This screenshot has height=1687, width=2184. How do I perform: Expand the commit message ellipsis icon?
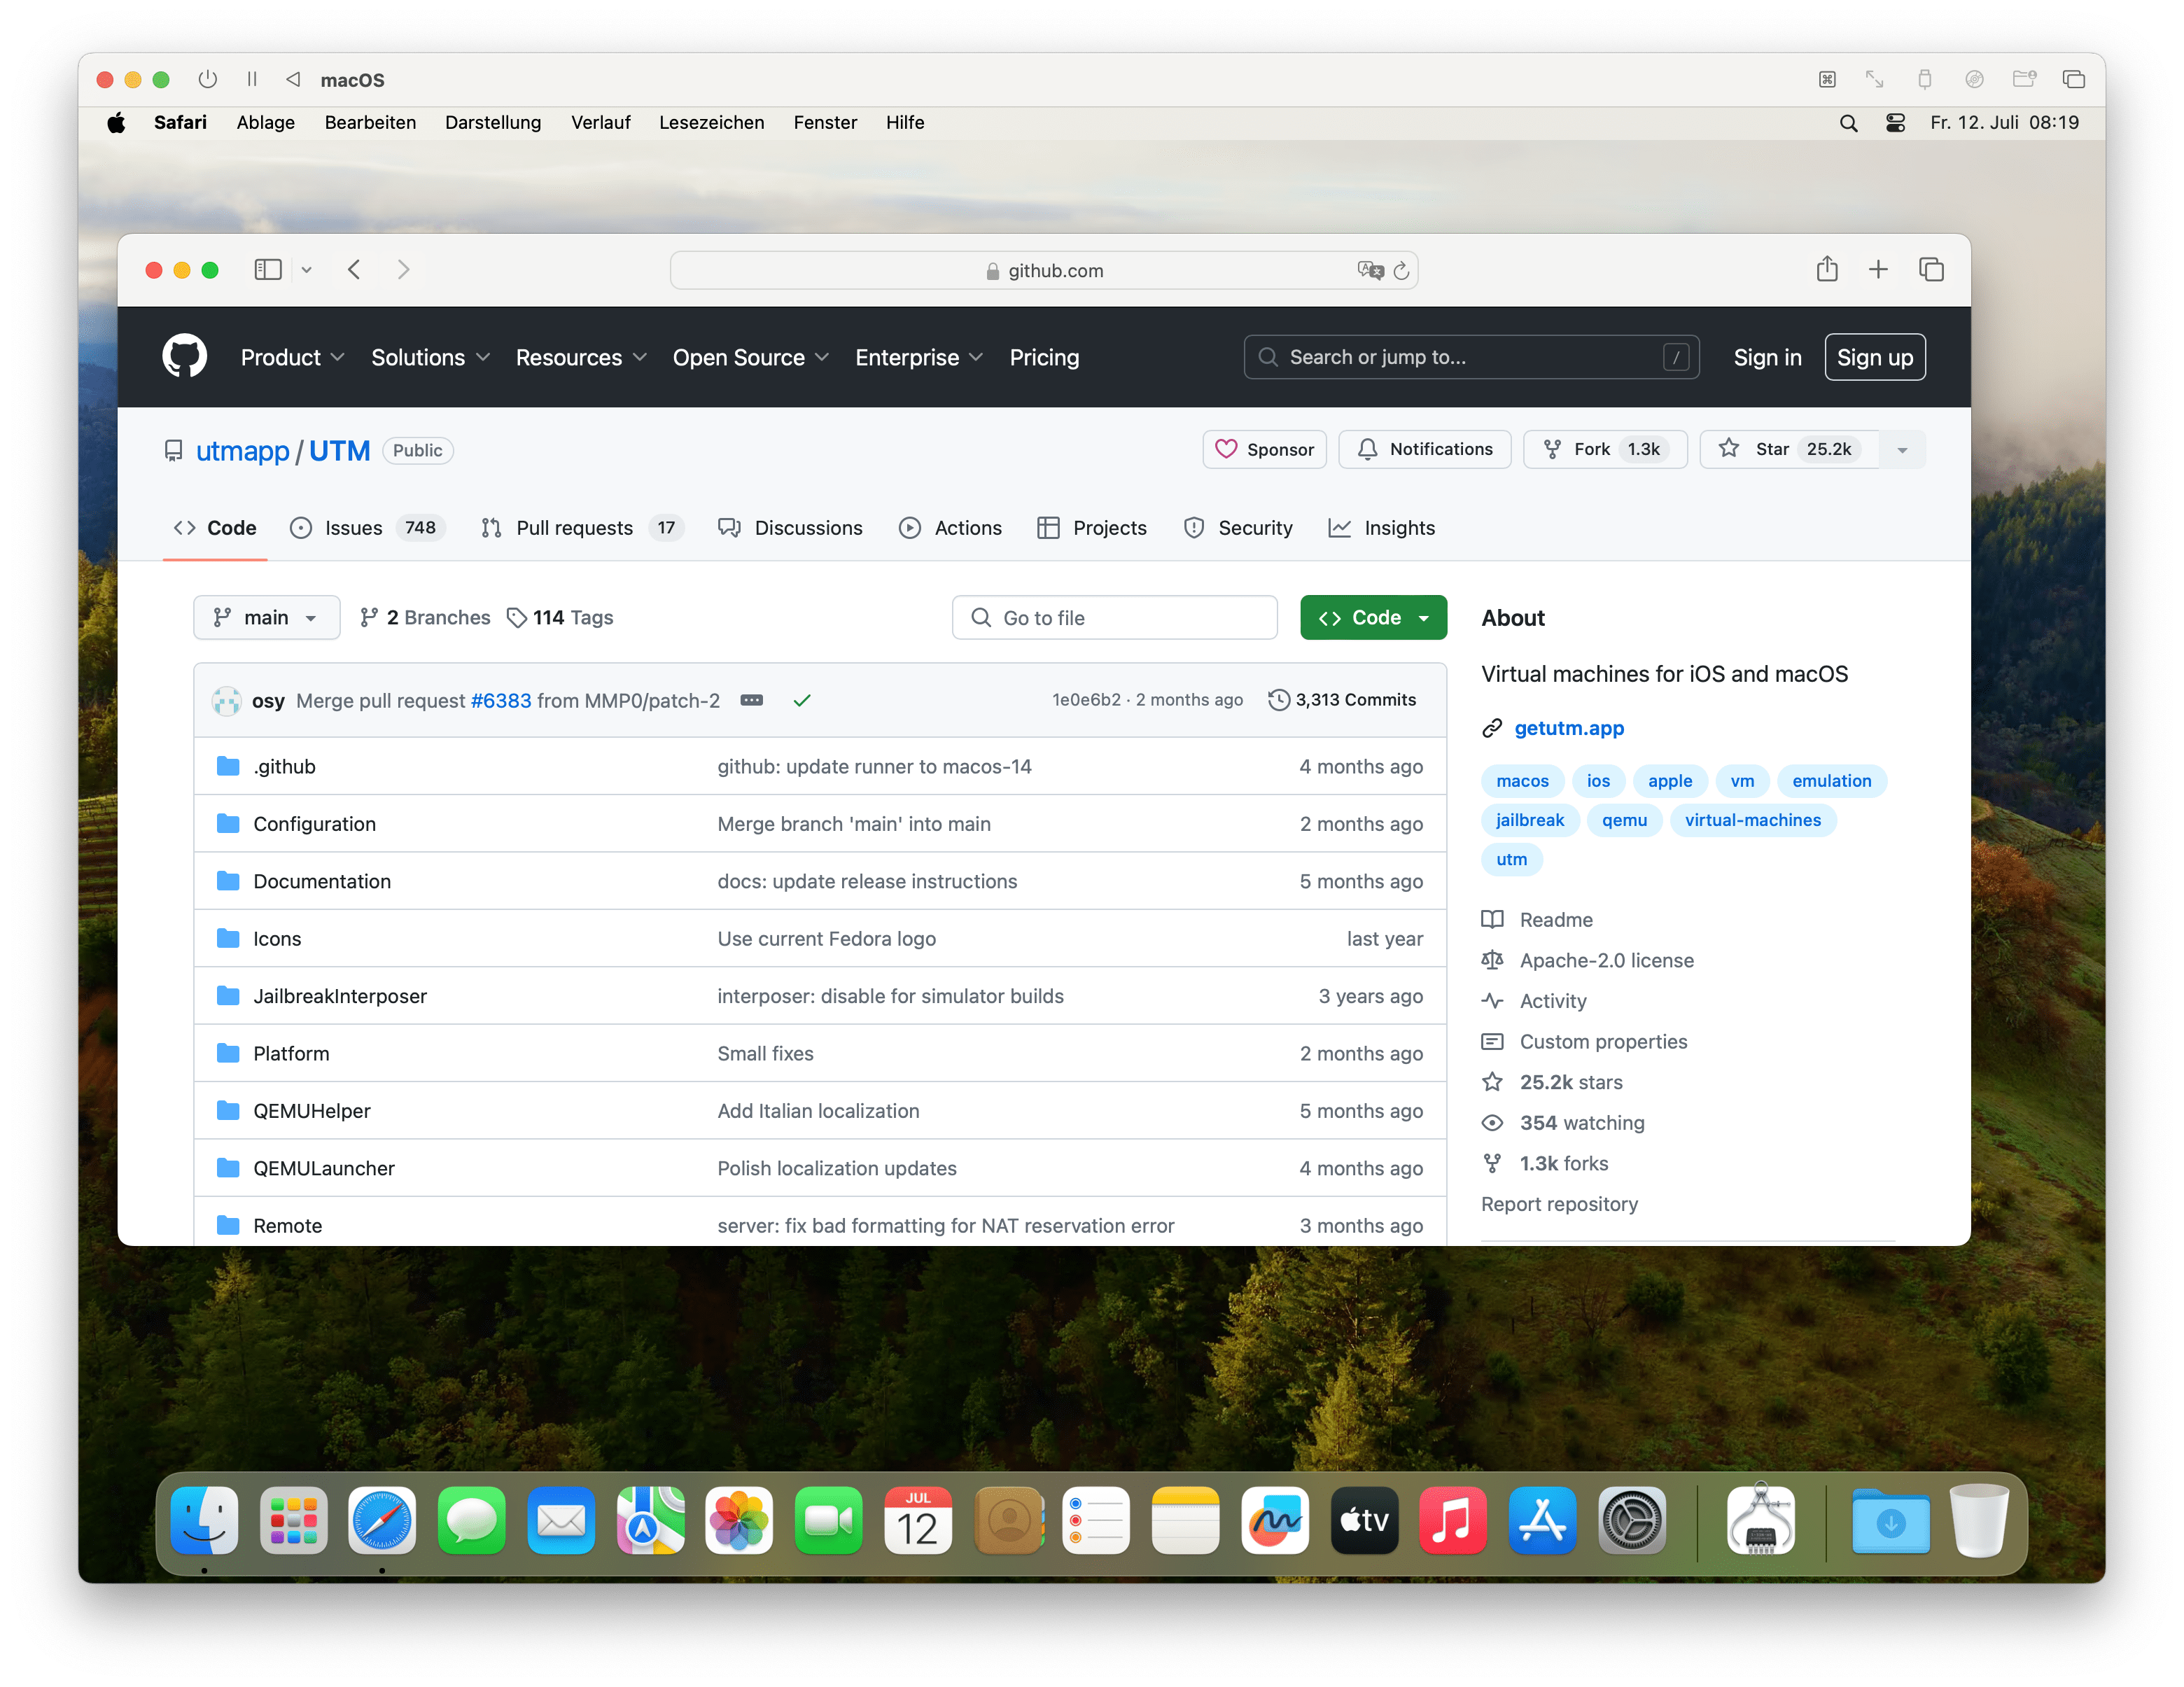[x=751, y=700]
